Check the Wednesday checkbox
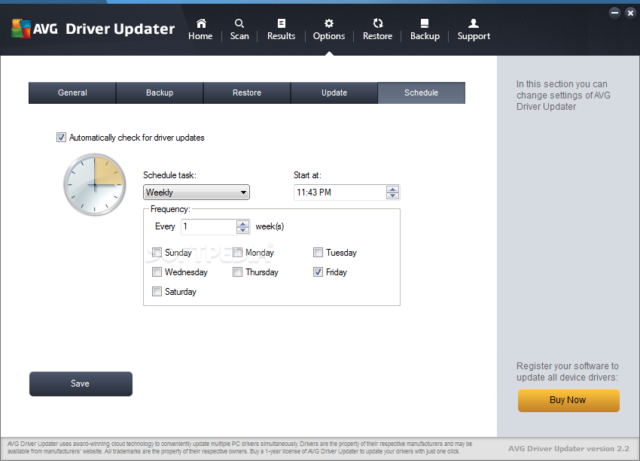The image size is (640, 461). pos(157,272)
